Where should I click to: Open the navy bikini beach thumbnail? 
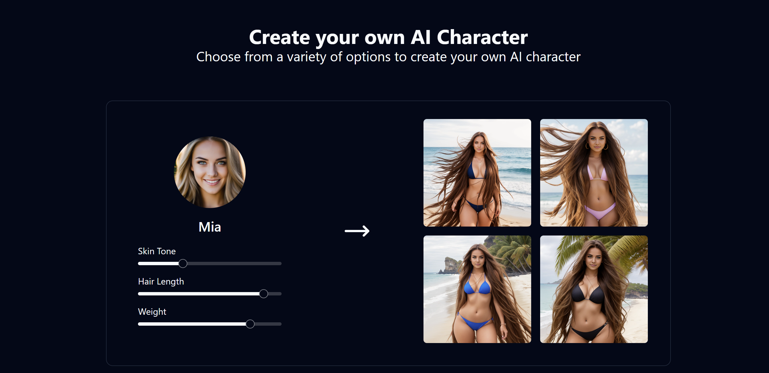477,172
